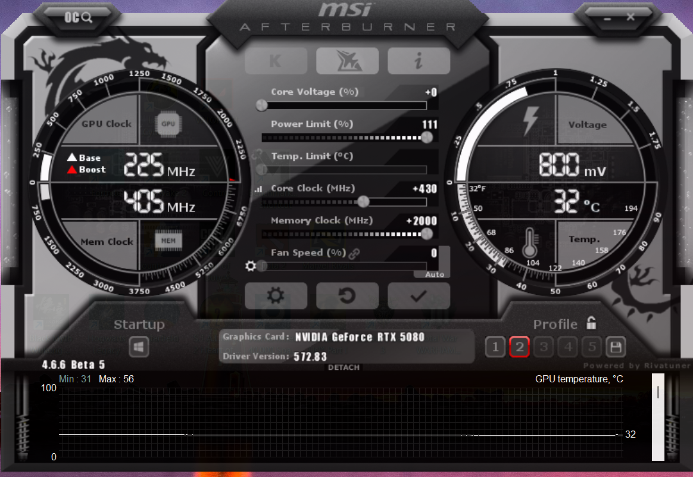This screenshot has height=477, width=693.
Task: Click the '800 mV' voltage readout
Action: [x=572, y=165]
